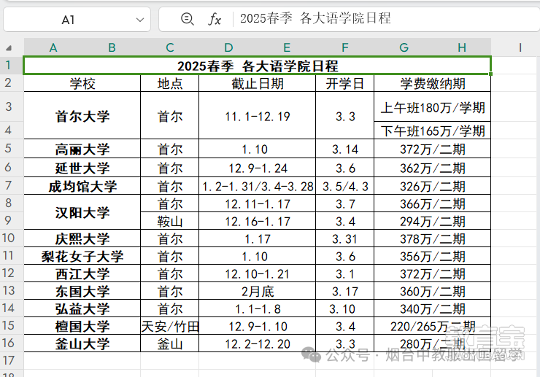Open the fx insert function button
The height and width of the screenshot is (377, 540).
tap(215, 19)
